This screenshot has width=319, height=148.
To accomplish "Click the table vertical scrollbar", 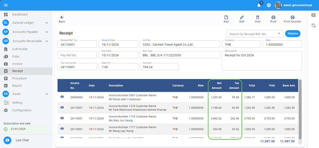I will (x=300, y=109).
